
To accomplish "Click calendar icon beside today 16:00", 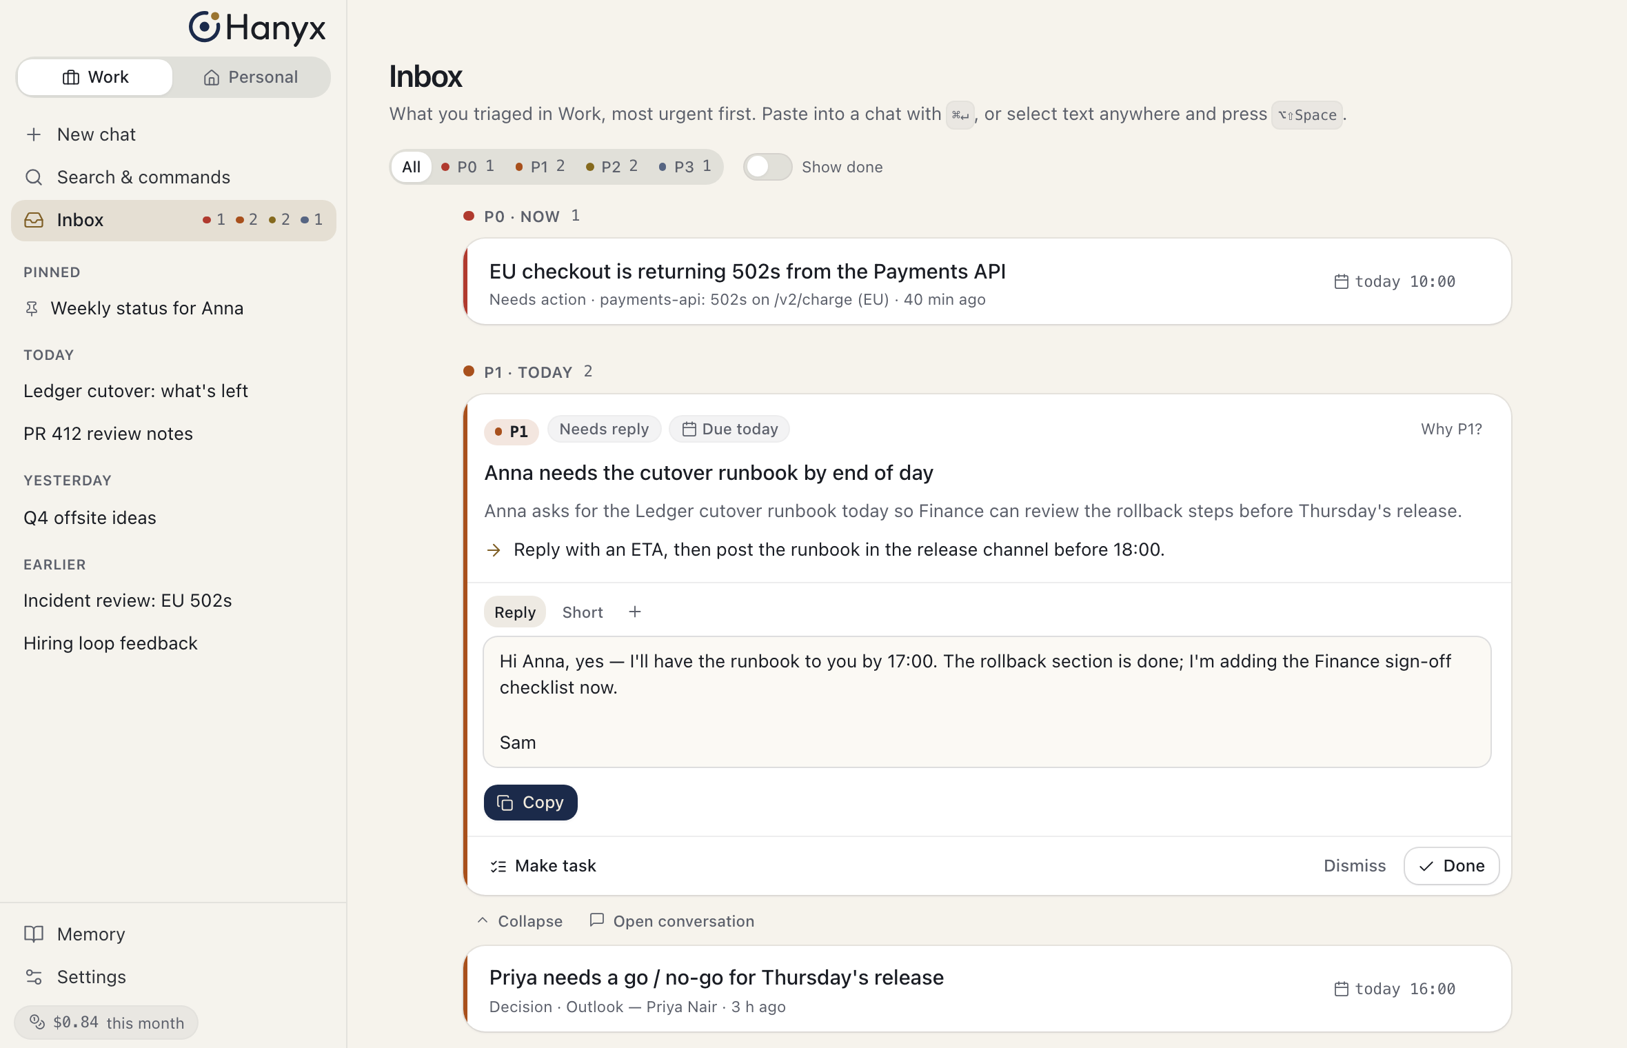I will 1341,989.
